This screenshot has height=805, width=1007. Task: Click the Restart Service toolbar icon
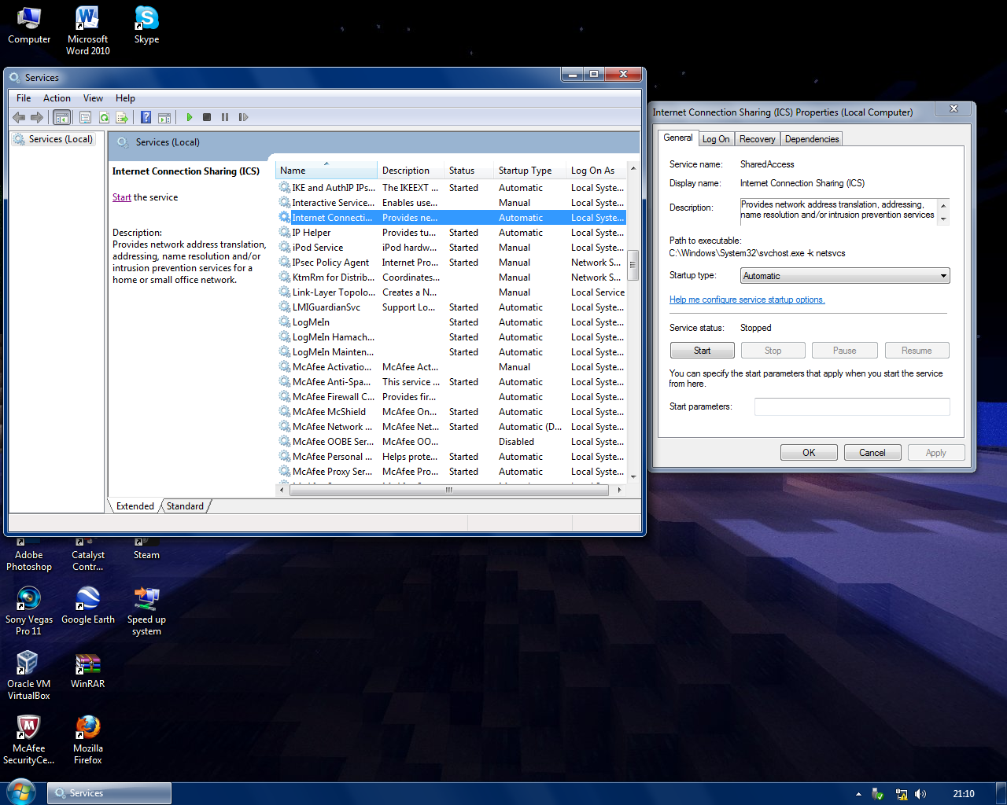[244, 117]
